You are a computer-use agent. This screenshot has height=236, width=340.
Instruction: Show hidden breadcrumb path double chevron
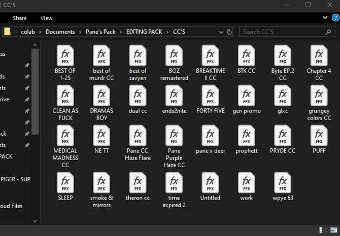[x=15, y=32]
